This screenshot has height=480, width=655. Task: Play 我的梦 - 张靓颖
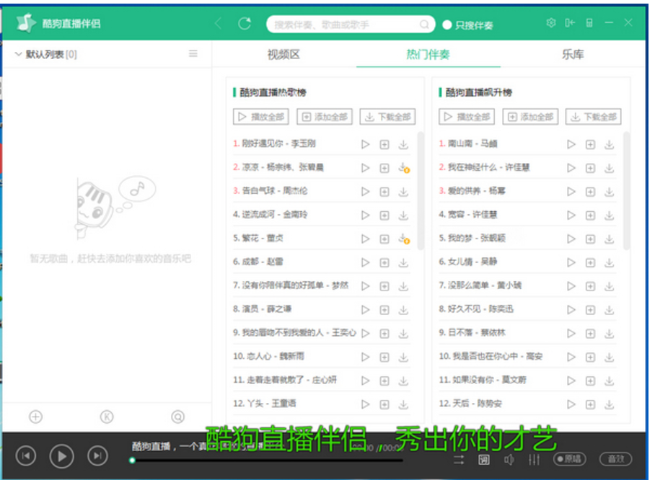coord(571,239)
